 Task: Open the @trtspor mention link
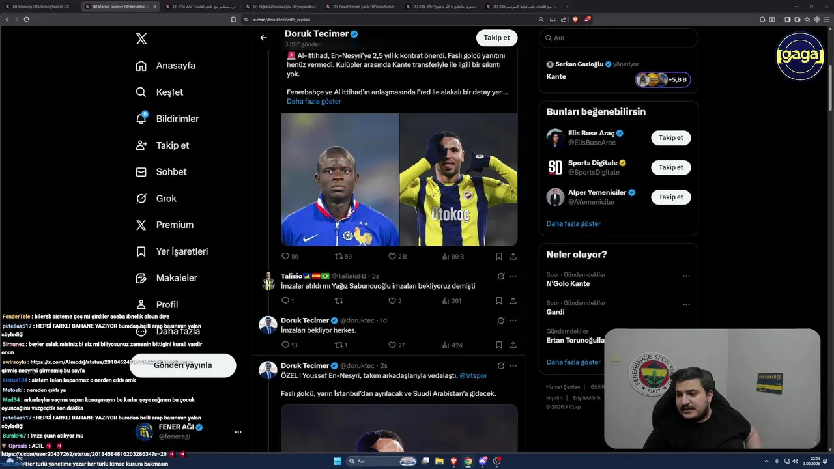point(473,376)
